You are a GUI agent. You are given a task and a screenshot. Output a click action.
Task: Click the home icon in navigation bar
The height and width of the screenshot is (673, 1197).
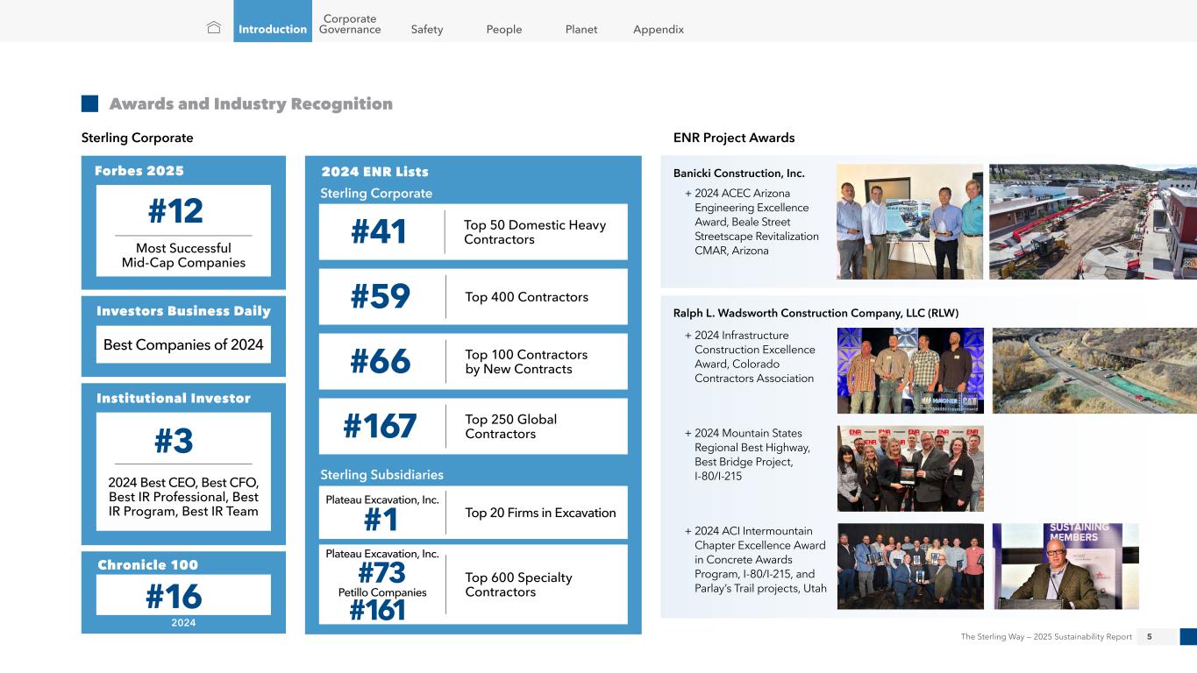point(214,28)
